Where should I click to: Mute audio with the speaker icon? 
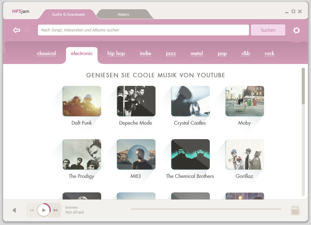tap(15, 210)
